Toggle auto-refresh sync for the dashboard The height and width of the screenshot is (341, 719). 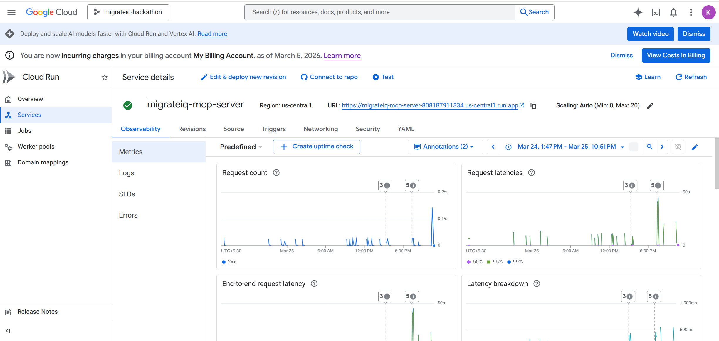click(678, 147)
